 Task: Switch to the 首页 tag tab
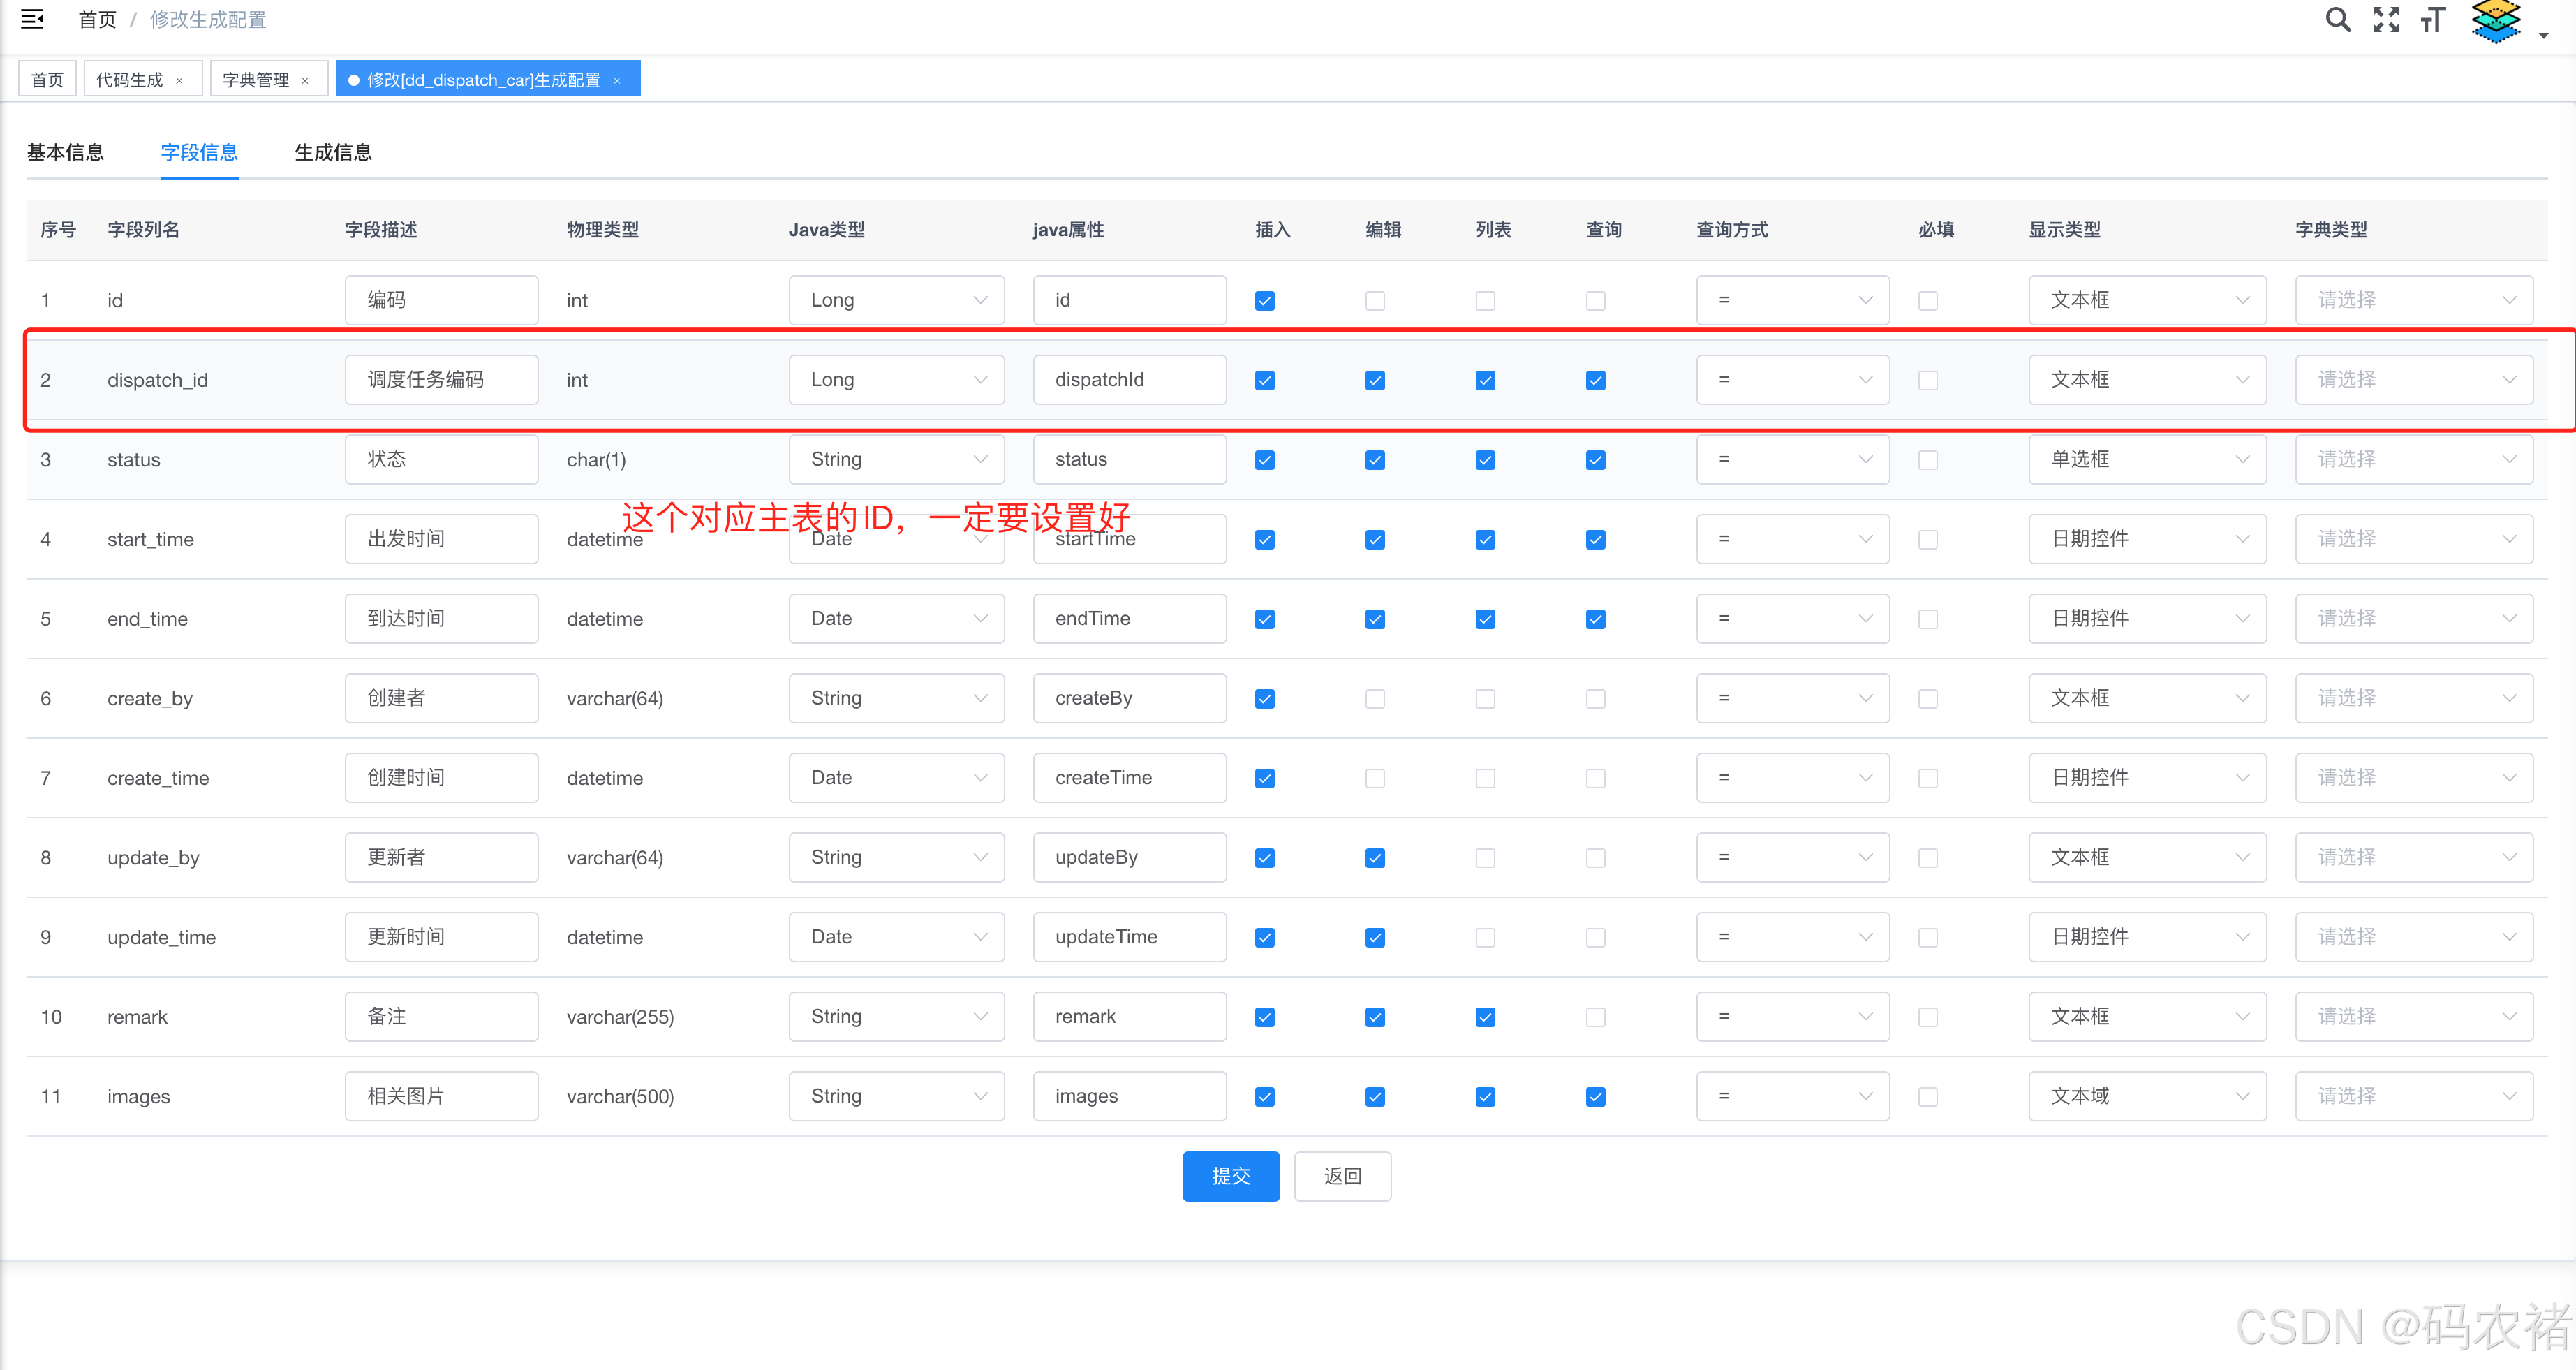47,80
